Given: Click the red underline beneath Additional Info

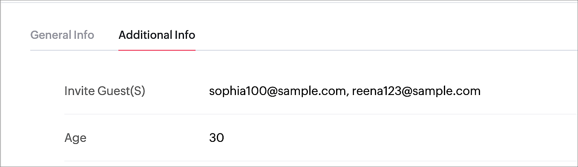Looking at the screenshot, I should click(x=157, y=50).
